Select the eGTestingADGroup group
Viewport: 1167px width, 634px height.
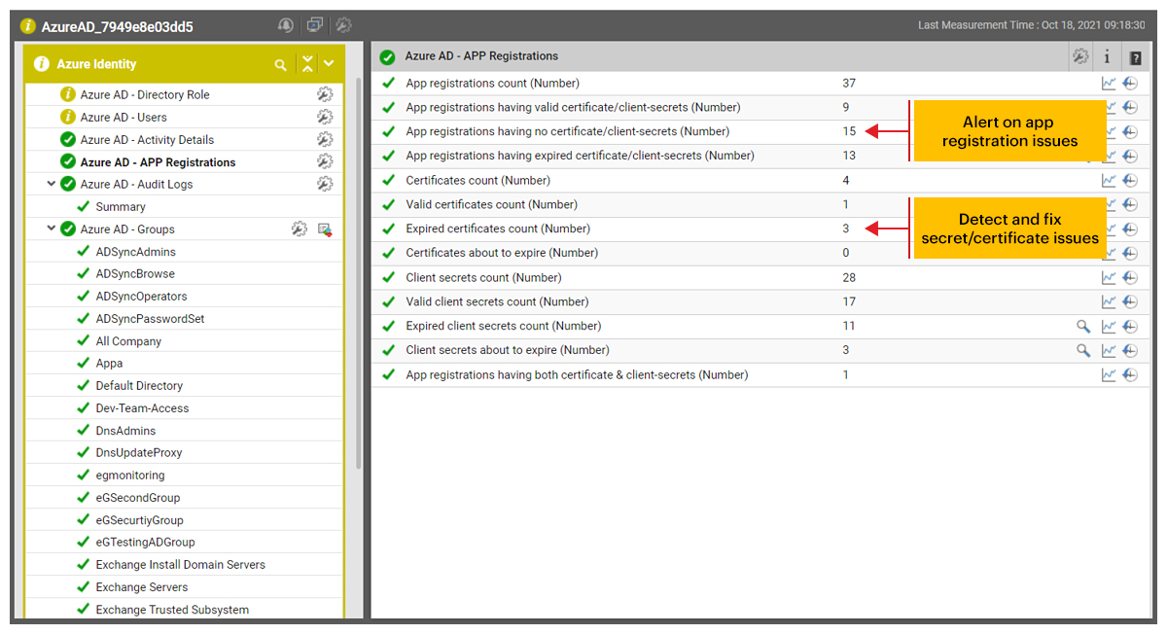point(145,543)
